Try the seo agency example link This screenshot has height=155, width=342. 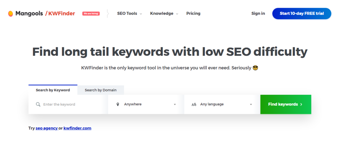[x=47, y=128]
